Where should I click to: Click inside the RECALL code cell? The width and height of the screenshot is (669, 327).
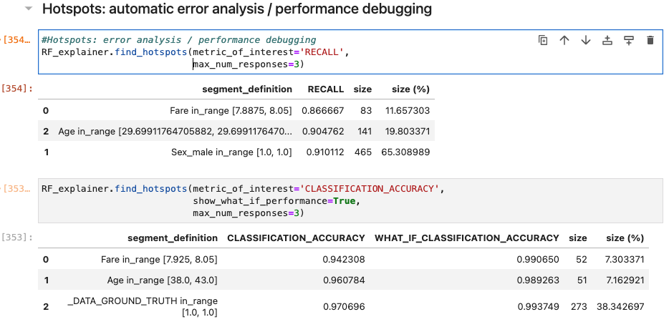[350, 52]
